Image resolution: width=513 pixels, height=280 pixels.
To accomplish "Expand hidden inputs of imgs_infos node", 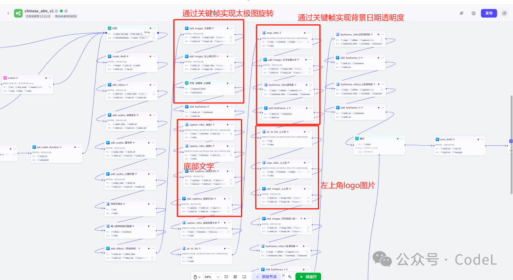I will 307,42.
